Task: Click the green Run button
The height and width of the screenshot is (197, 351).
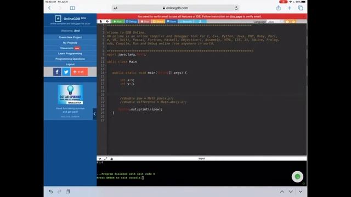Action: point(117,21)
